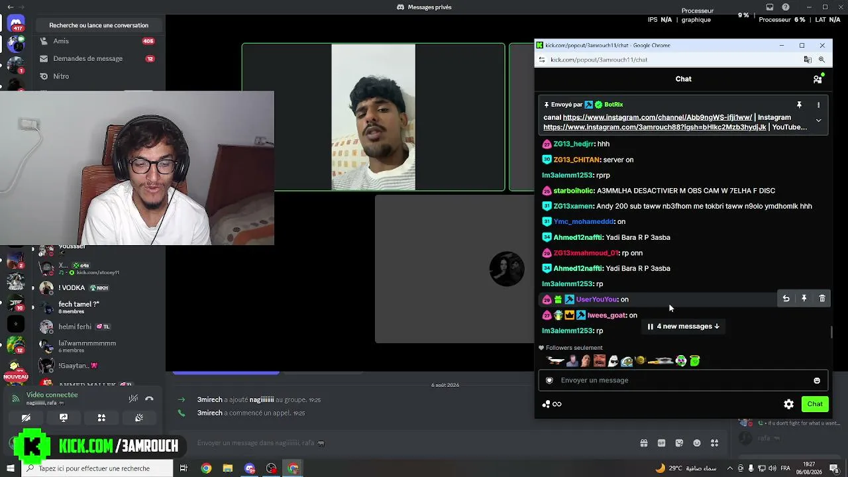
Task: Start a Discord activity from call panel
Action: coord(101,418)
